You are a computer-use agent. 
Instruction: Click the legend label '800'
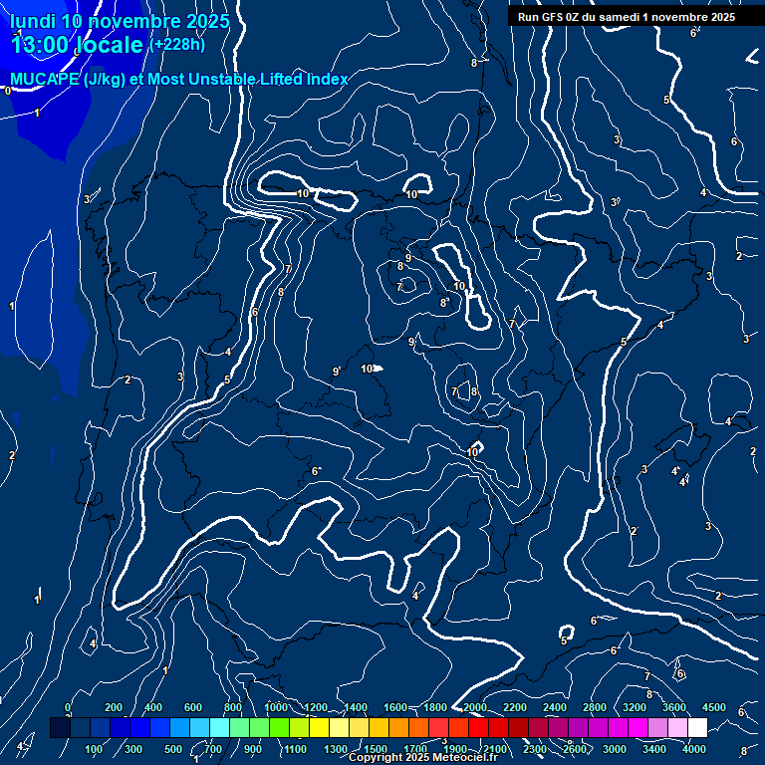click(233, 707)
